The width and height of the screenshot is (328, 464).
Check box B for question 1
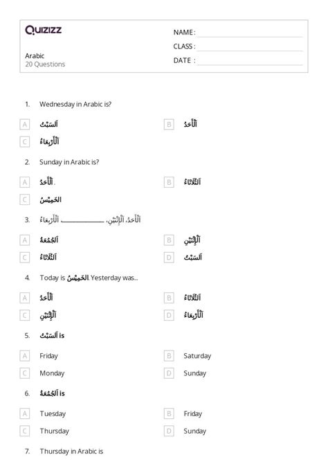(x=169, y=124)
